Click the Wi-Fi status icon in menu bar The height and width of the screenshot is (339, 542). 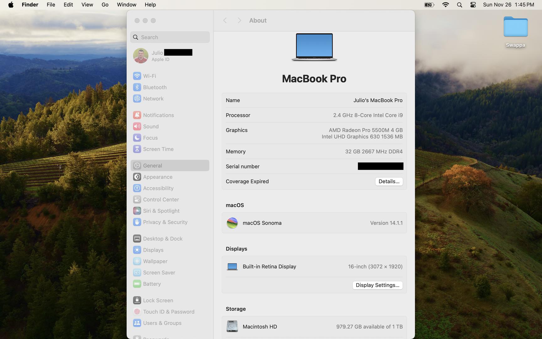[445, 5]
